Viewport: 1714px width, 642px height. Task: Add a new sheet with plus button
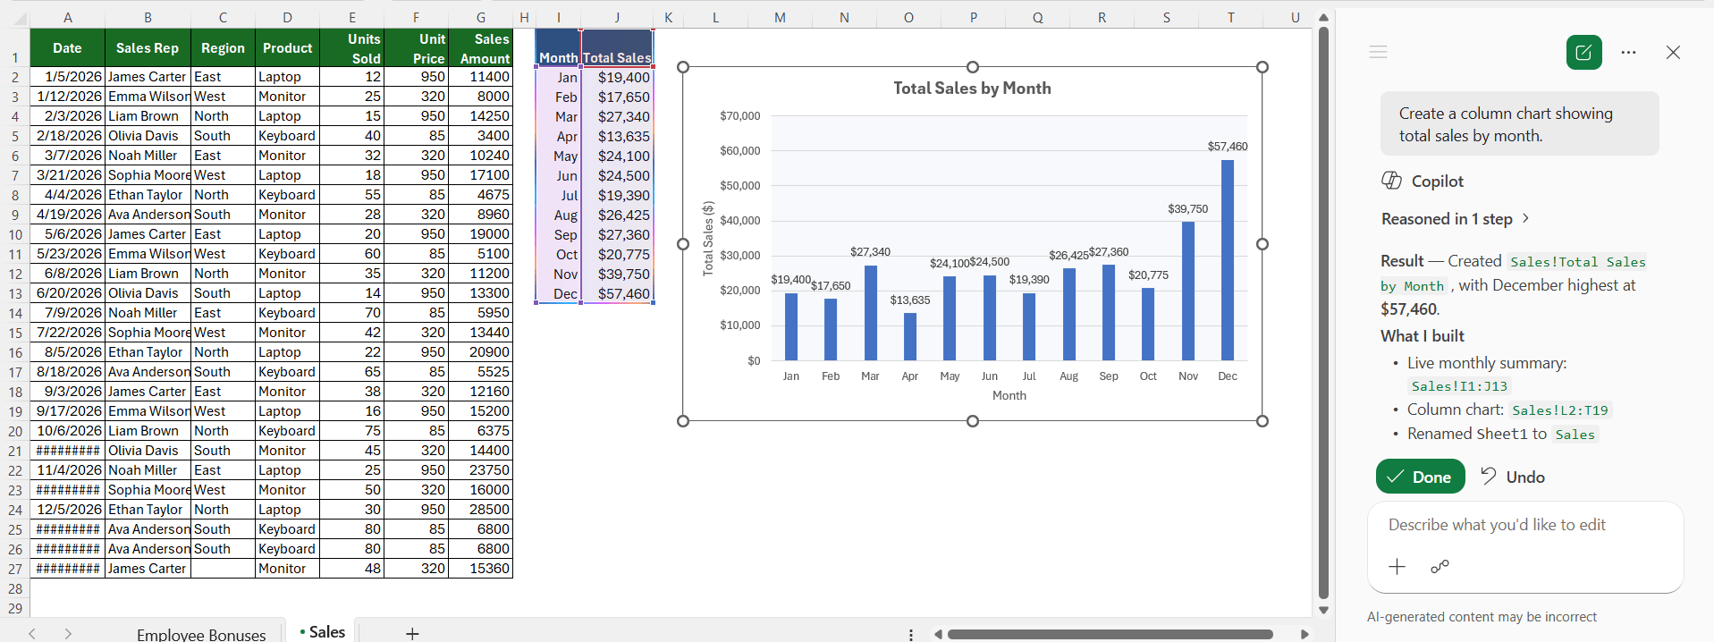coord(412,633)
